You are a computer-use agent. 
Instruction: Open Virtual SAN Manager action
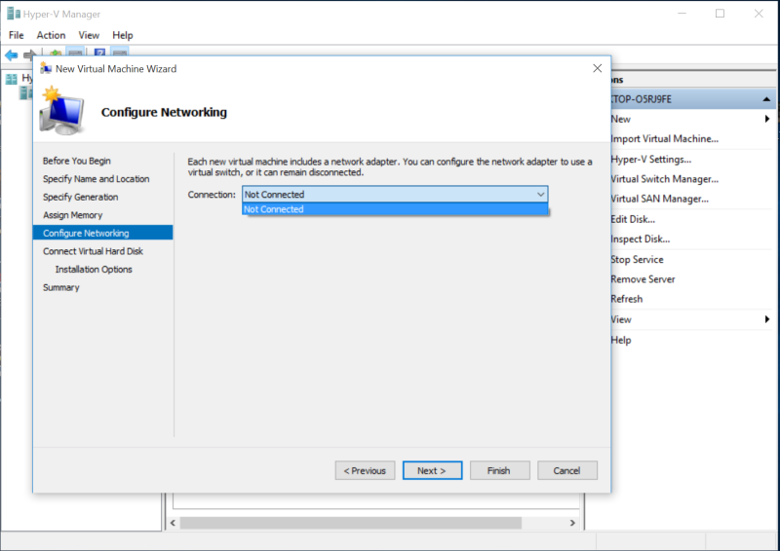[660, 199]
